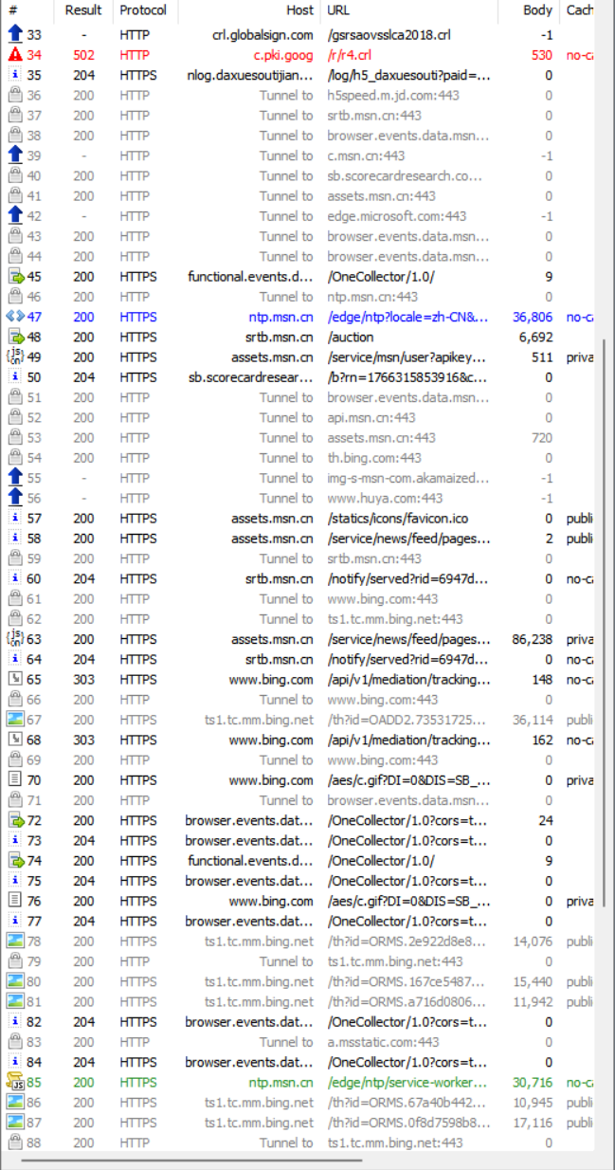The width and height of the screenshot is (615, 1170).
Task: Click the /edge/ntp/service-worker URL in green
Action: point(408,1083)
